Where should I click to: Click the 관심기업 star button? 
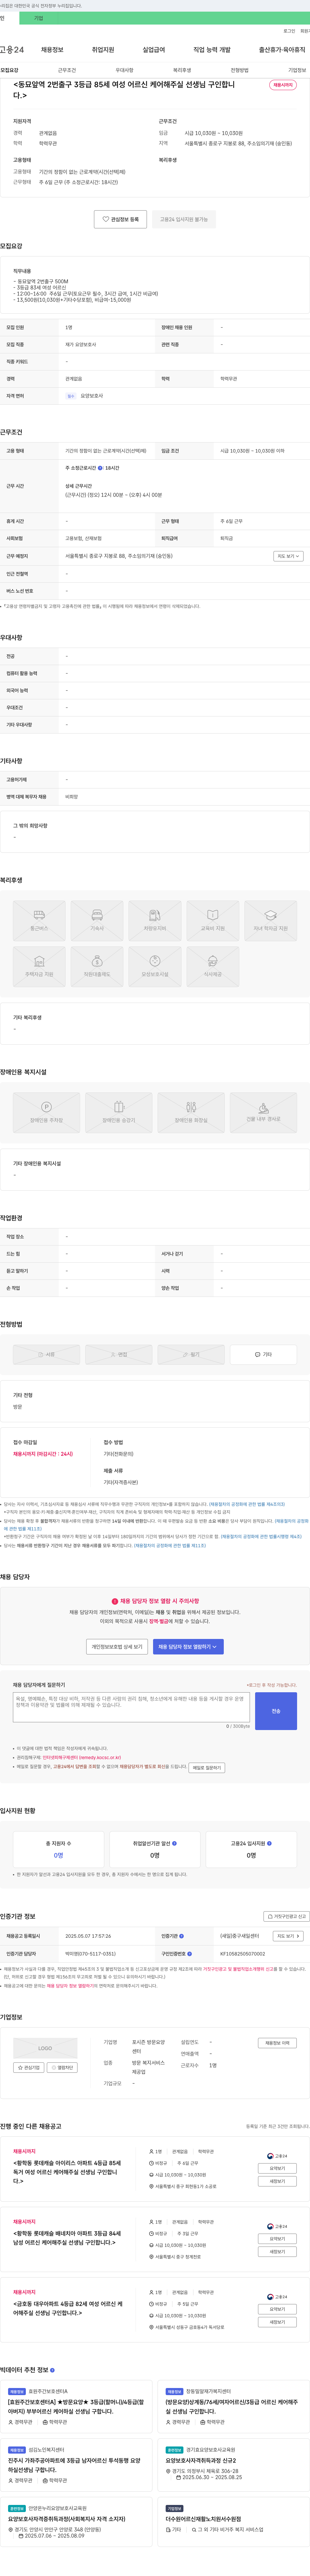point(28,2067)
